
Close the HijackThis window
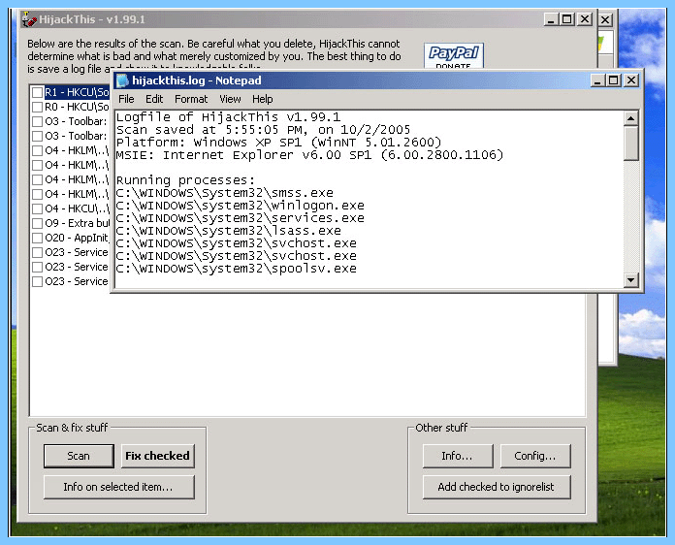click(585, 19)
